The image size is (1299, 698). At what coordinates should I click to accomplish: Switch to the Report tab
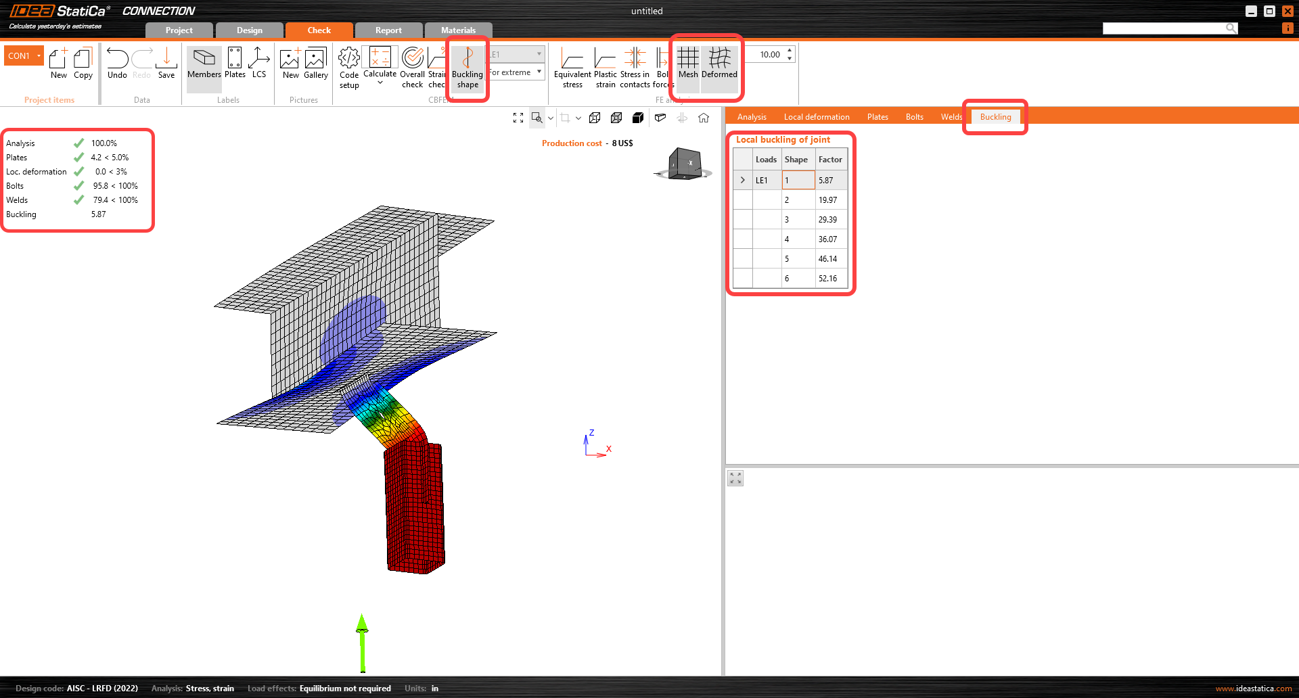pos(388,30)
